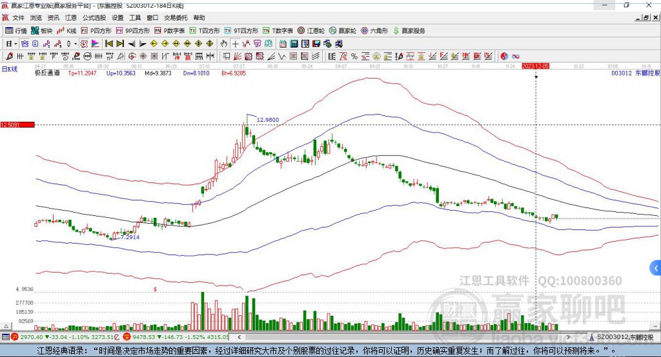Open the 工具 menu
This screenshot has height=357, width=661.
pos(135,17)
